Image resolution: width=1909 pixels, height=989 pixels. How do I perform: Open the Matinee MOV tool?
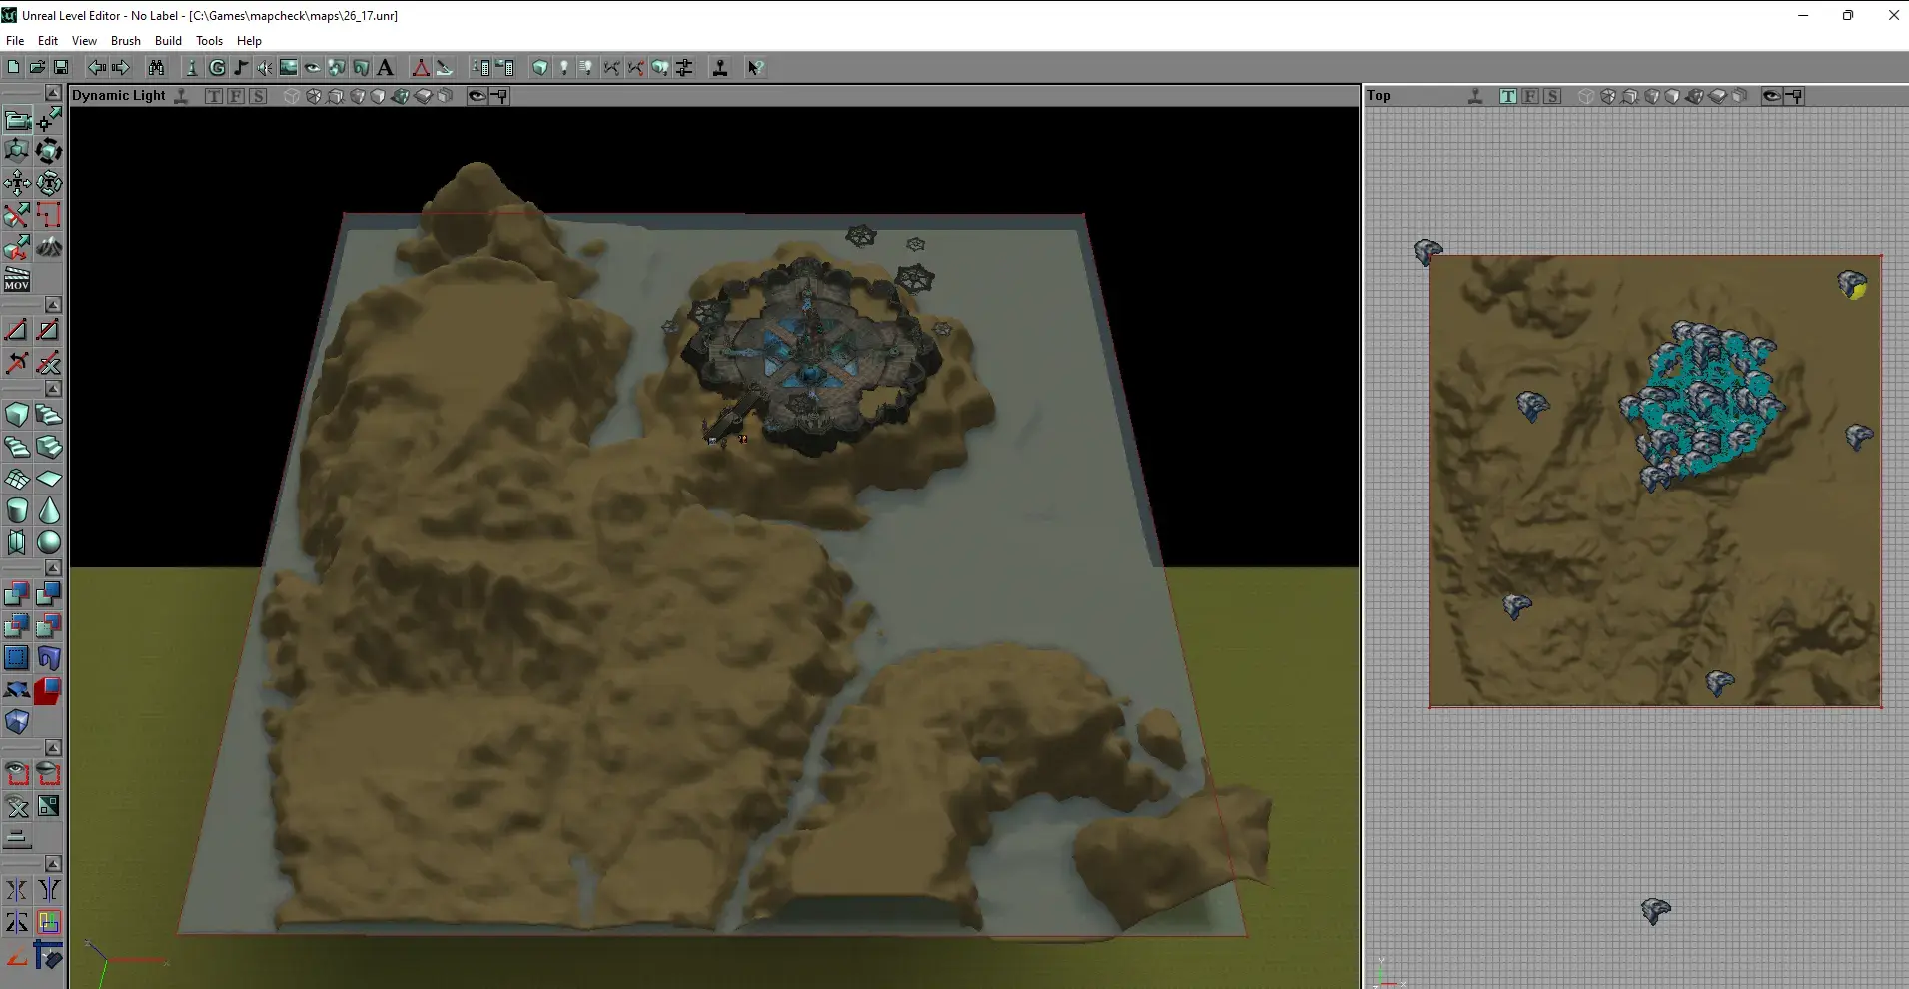[17, 280]
